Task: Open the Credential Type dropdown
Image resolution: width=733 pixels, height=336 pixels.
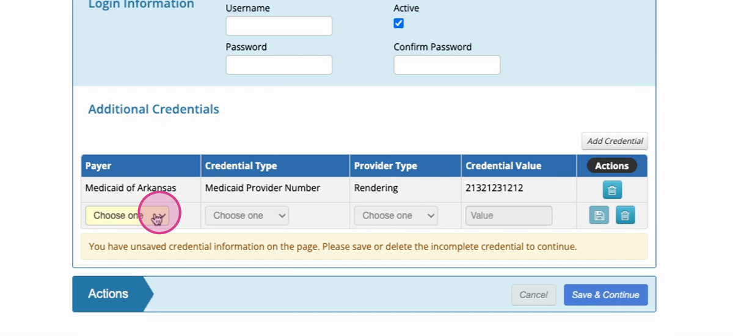Action: pos(247,215)
